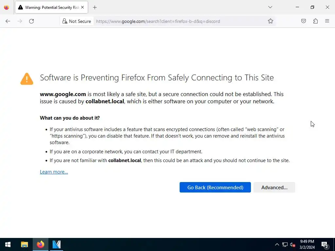Bookmark this page with the star icon

tap(271, 21)
